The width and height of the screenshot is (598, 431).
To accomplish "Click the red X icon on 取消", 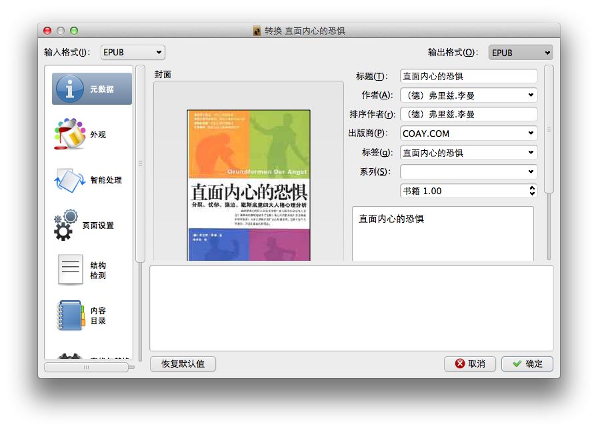I will click(x=460, y=364).
